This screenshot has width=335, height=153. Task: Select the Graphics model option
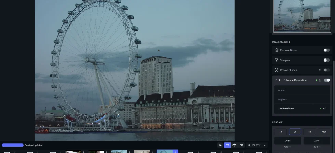[x=302, y=99]
